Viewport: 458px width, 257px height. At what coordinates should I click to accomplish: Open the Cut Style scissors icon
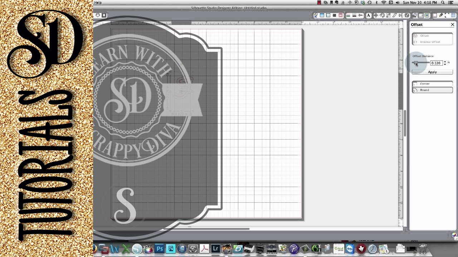360,15
